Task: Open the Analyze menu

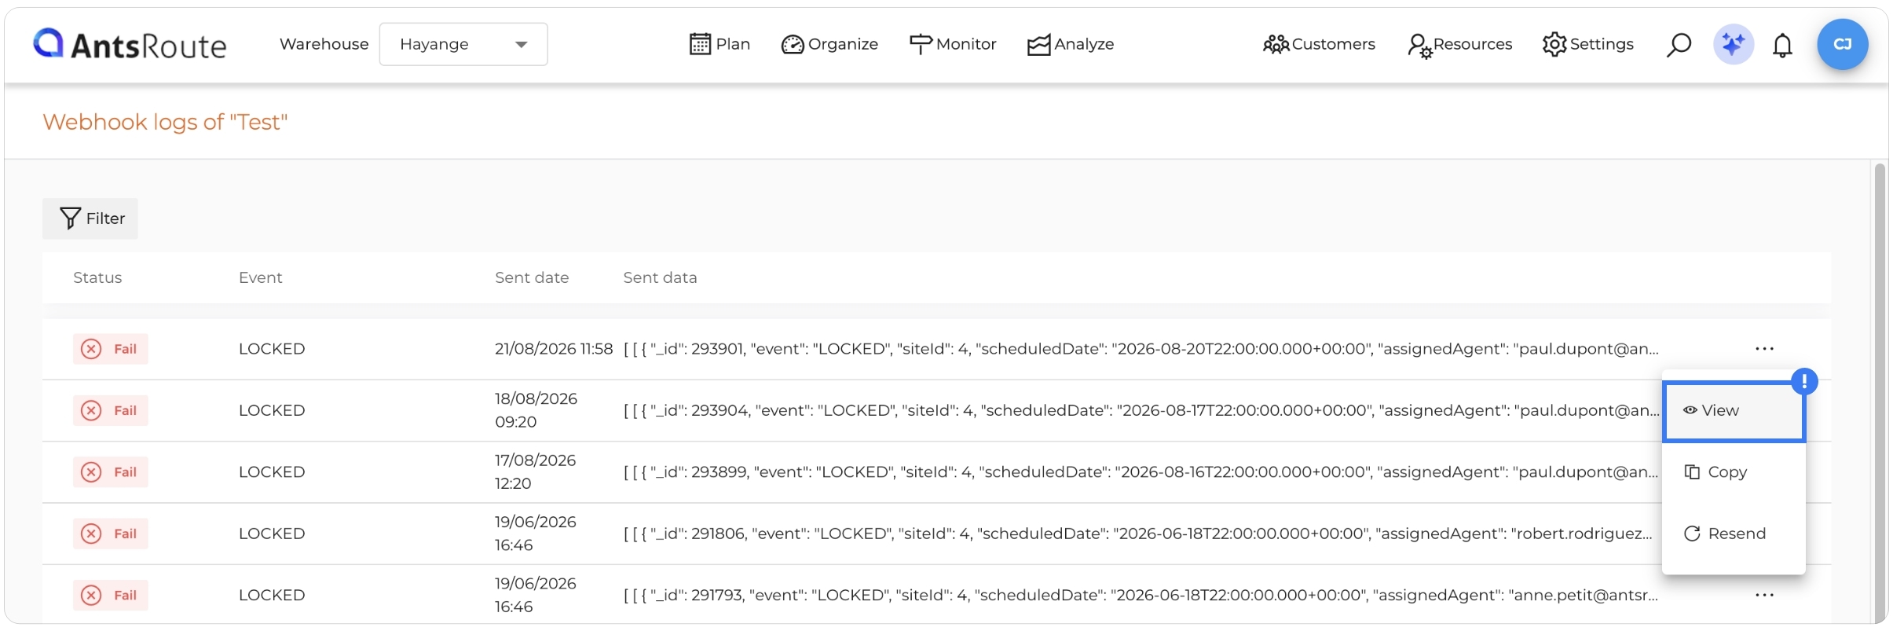Action: (1071, 44)
